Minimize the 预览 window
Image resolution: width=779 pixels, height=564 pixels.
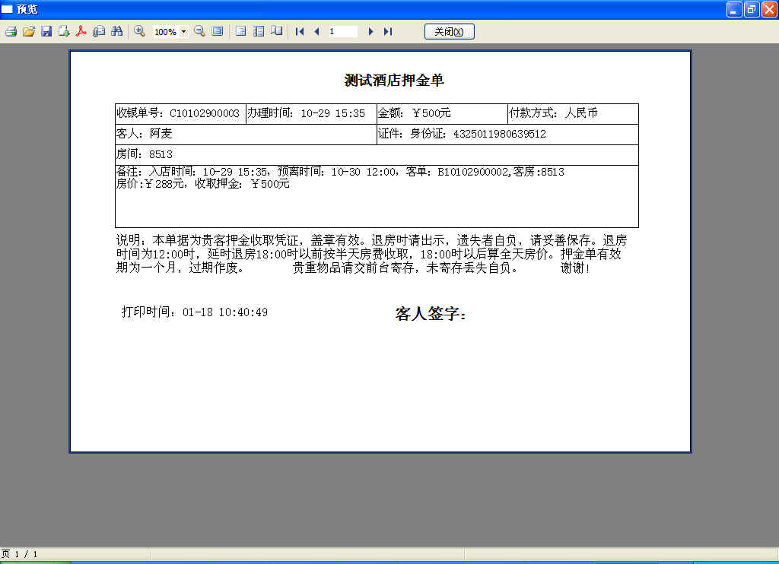tap(734, 9)
